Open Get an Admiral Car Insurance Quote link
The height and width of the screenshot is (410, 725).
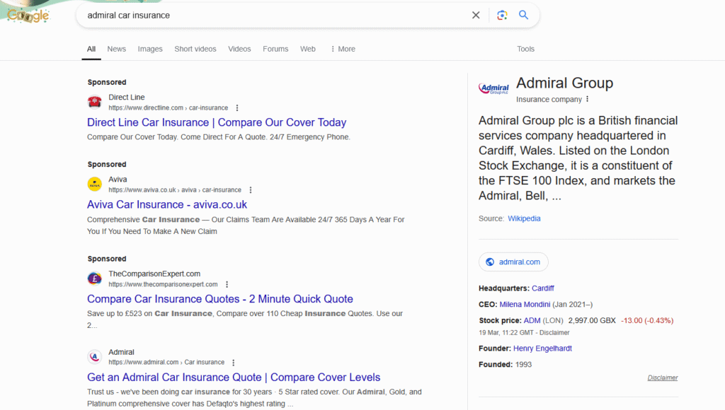click(234, 377)
